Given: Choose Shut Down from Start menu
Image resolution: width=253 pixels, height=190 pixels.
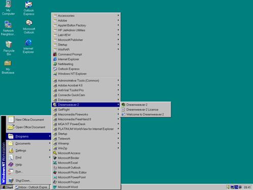Looking at the screenshot, I should (x=29, y=180).
